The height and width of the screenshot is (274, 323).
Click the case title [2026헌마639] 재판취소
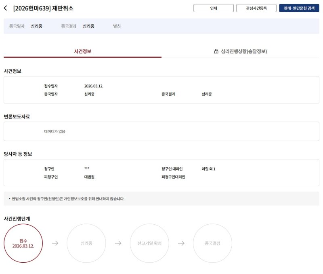pyautogui.click(x=44, y=7)
